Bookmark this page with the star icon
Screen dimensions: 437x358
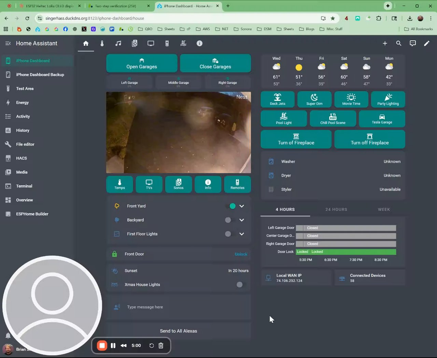(x=333, y=18)
